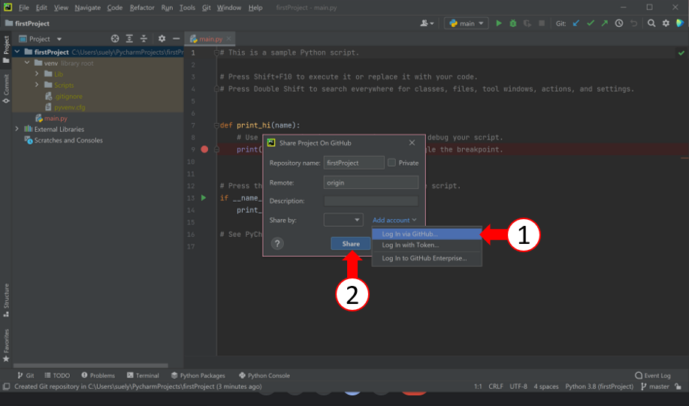Collapse the venv folder
The width and height of the screenshot is (689, 406).
[27, 63]
